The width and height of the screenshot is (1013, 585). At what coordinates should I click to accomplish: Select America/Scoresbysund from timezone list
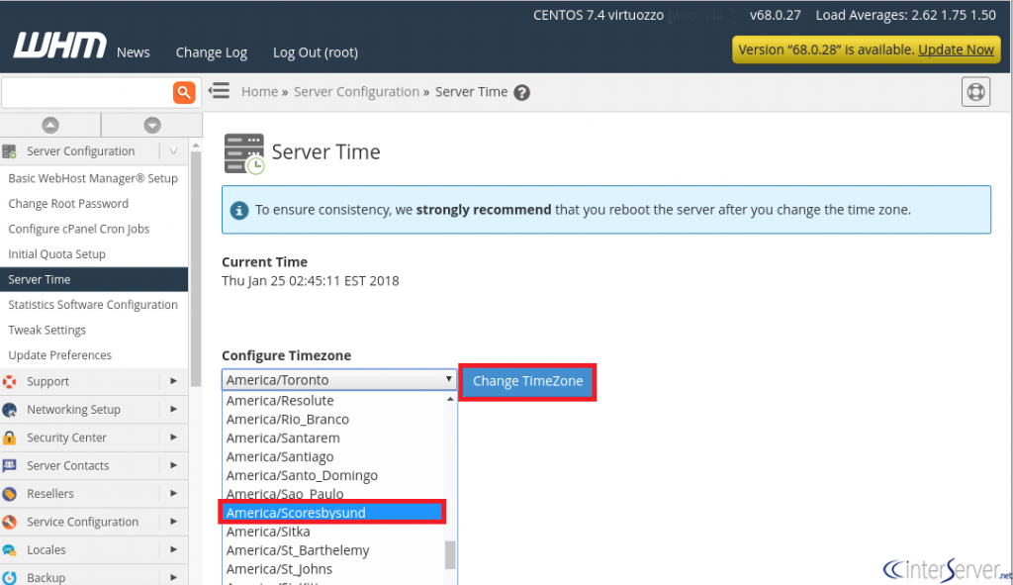[x=332, y=513]
